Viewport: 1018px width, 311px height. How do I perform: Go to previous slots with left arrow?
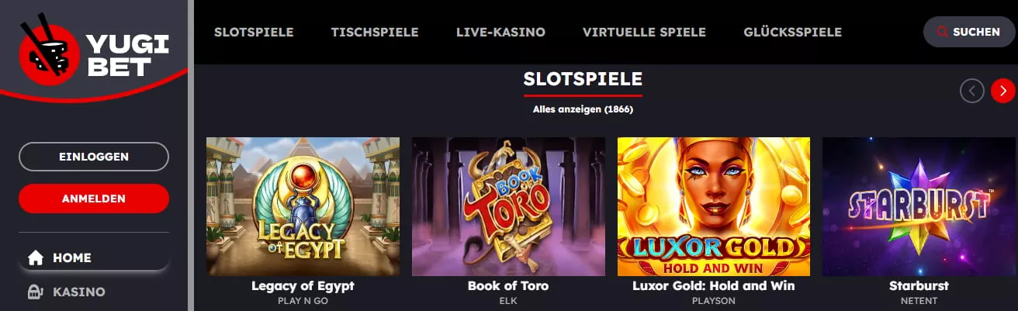(x=971, y=91)
